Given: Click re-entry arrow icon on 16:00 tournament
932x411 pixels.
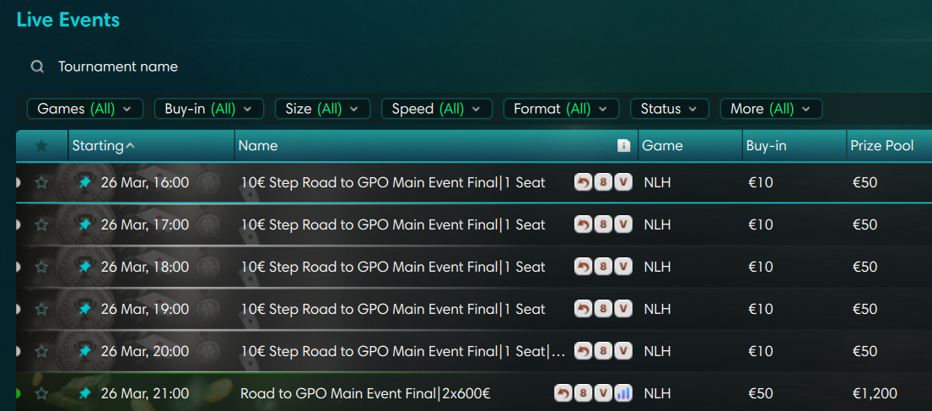Looking at the screenshot, I should 583,182.
